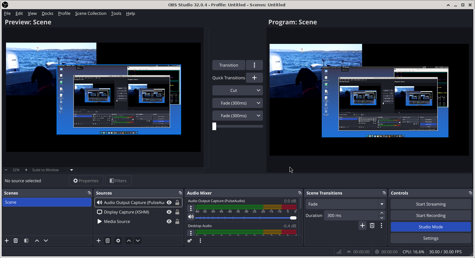Open advanced audio properties gears icon

pos(190,241)
